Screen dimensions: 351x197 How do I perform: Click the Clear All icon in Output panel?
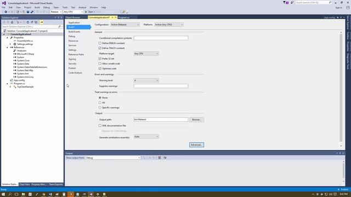[160, 158]
